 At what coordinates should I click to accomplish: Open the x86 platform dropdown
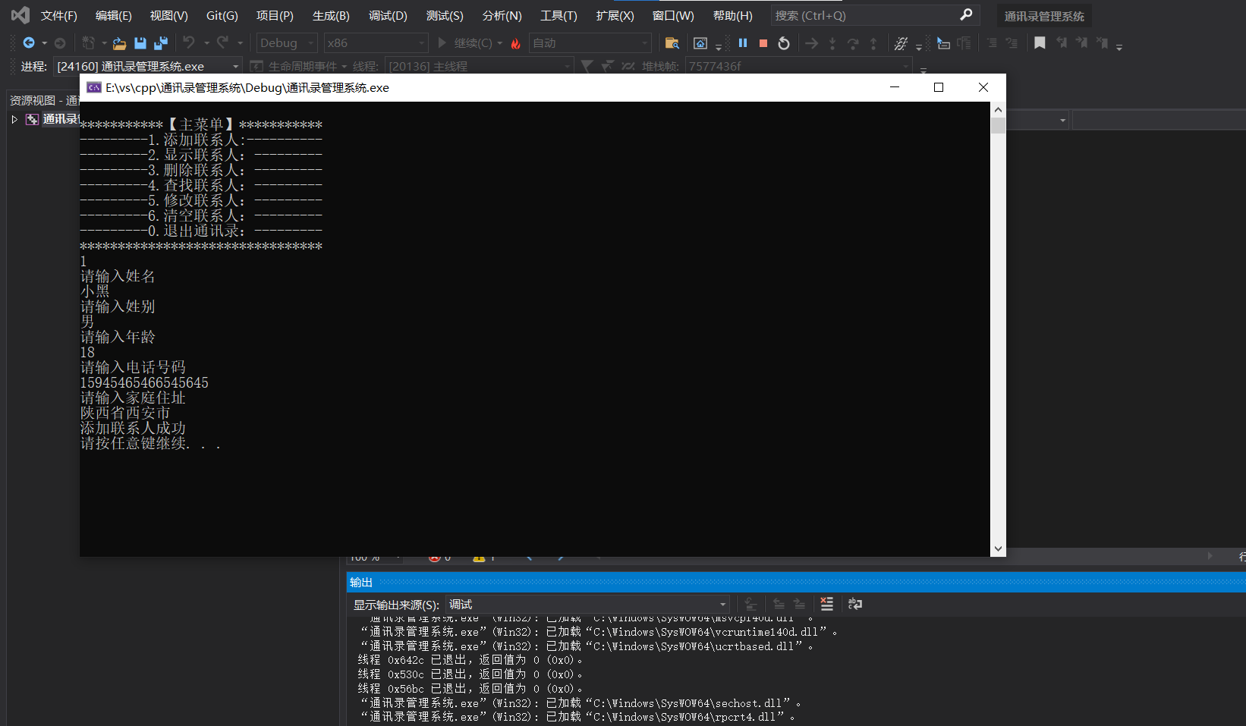tap(376, 43)
